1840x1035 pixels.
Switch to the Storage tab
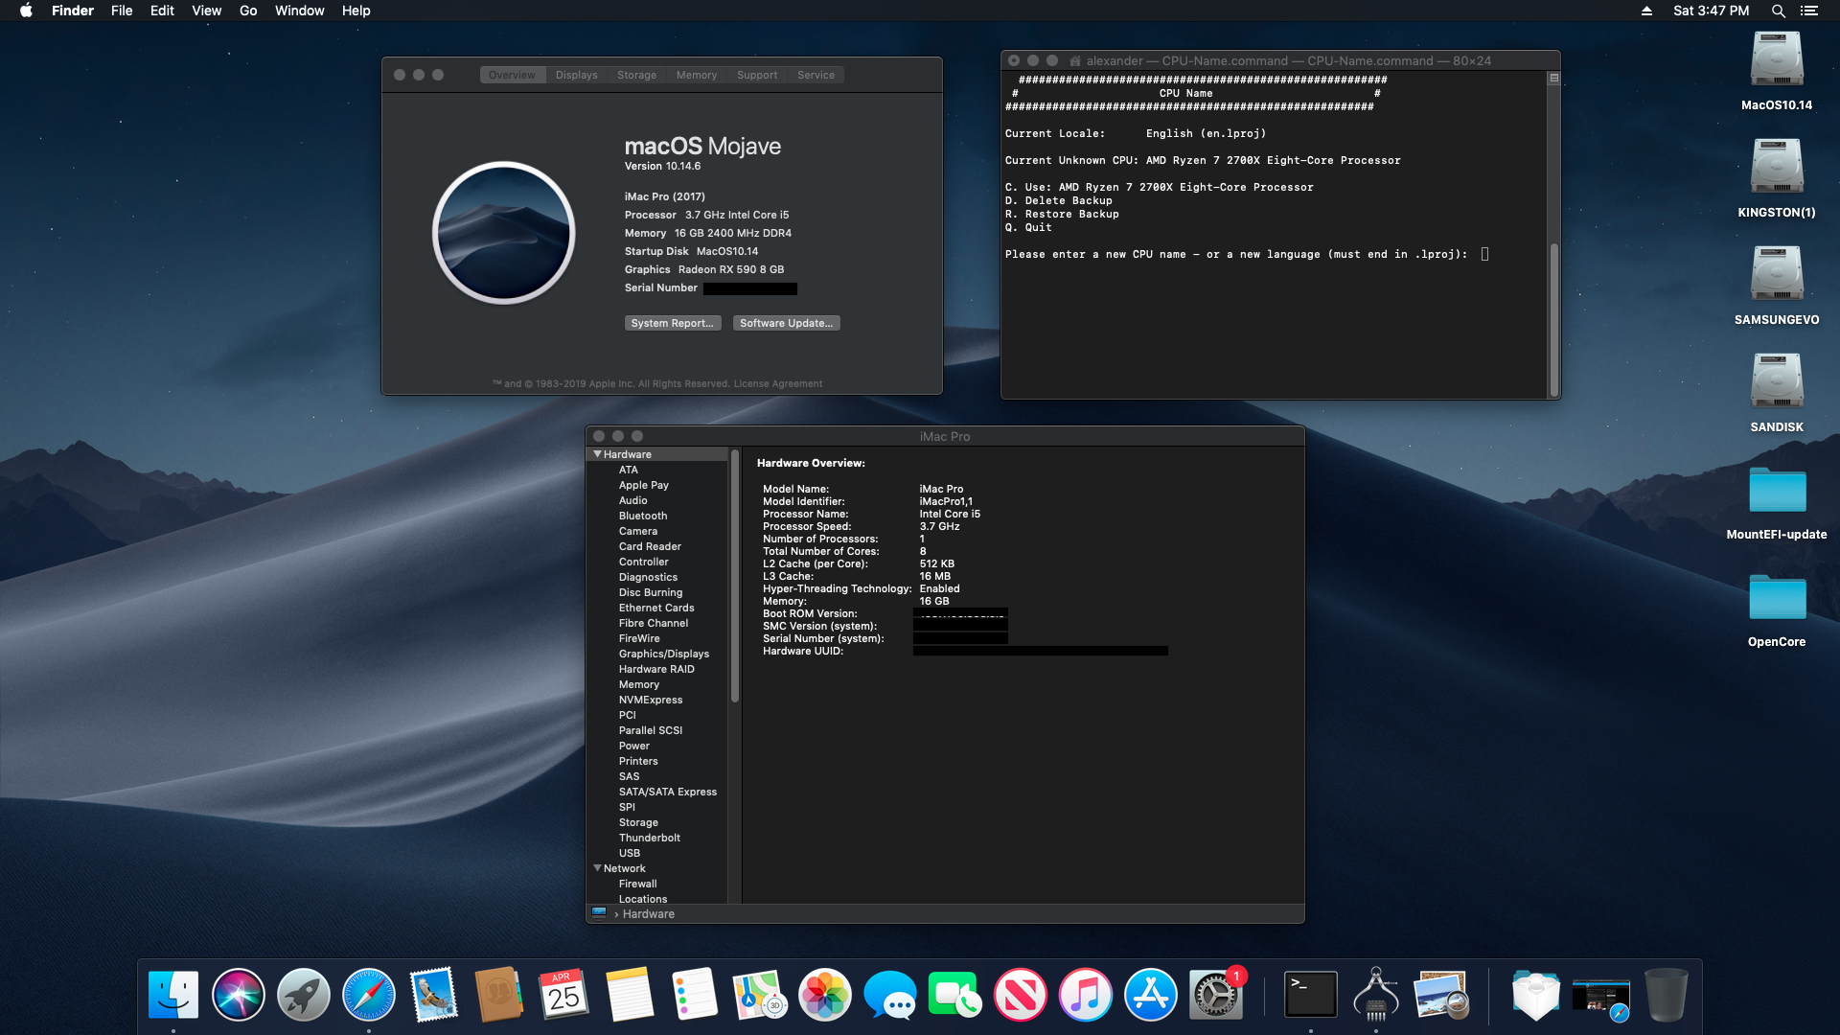tap(636, 75)
